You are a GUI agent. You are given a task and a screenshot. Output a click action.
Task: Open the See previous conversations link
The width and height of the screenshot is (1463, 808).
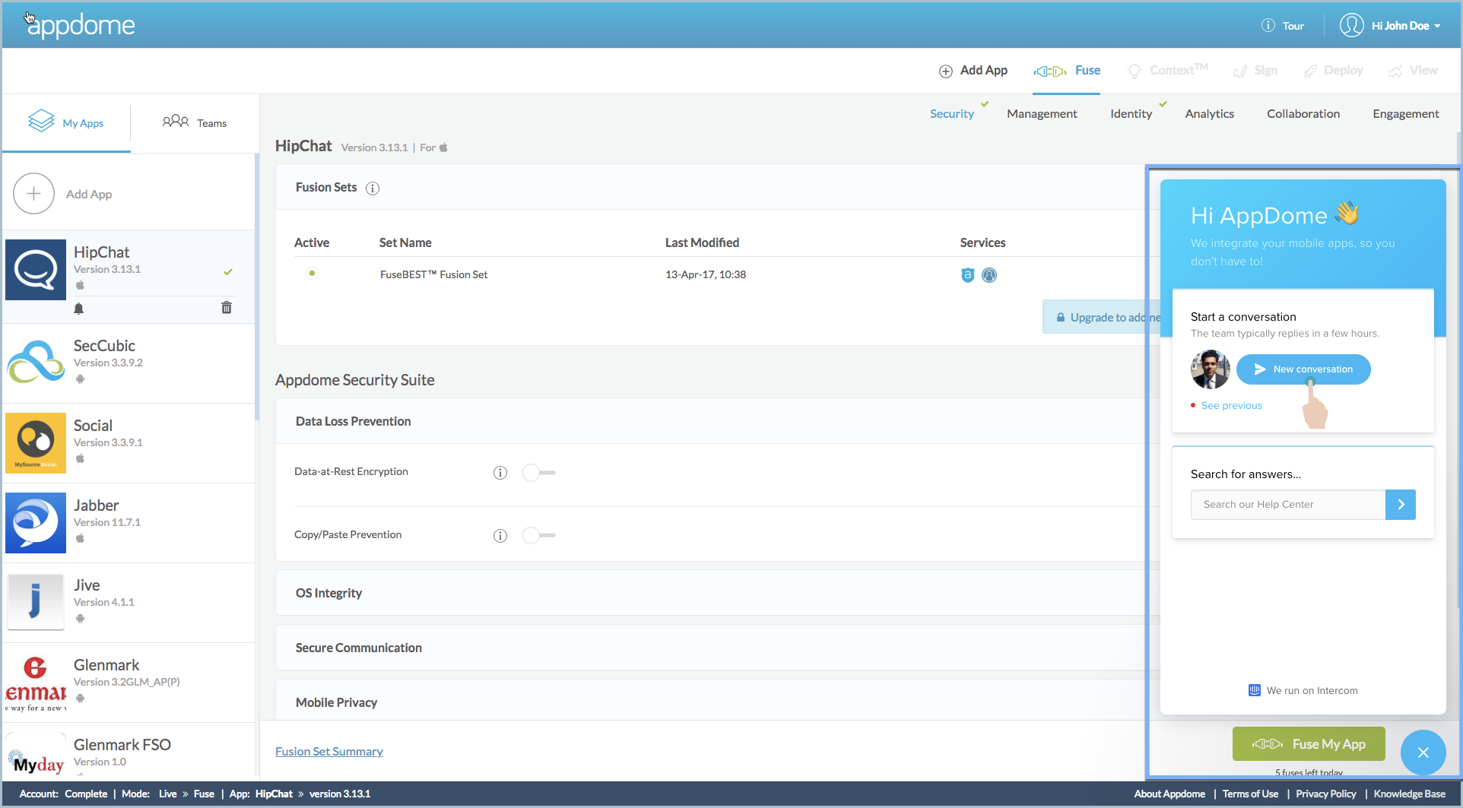[x=1231, y=405]
